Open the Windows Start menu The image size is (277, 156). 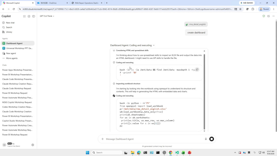click(x=87, y=153)
